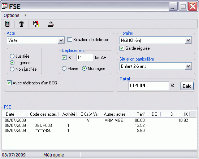This screenshot has width=199, height=159.
Task: Select the Non justifiée radio option
Action: (12, 69)
